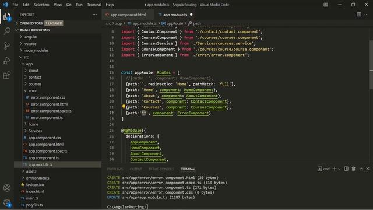Viewport: 373px width, 210px height.
Task: Open app.component.css in explorer
Action: coord(44,138)
